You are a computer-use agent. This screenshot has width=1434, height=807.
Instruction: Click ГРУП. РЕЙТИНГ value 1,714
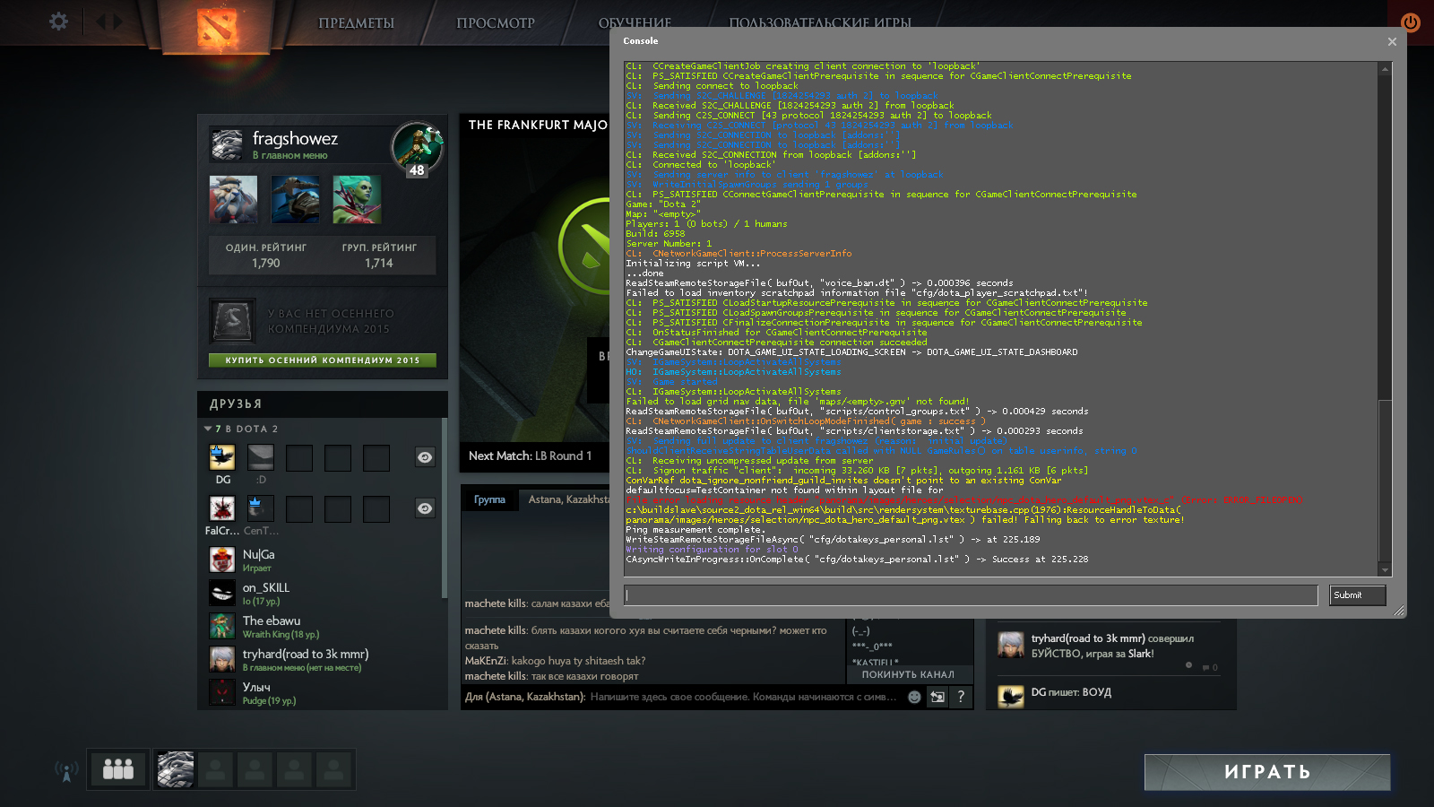point(379,264)
